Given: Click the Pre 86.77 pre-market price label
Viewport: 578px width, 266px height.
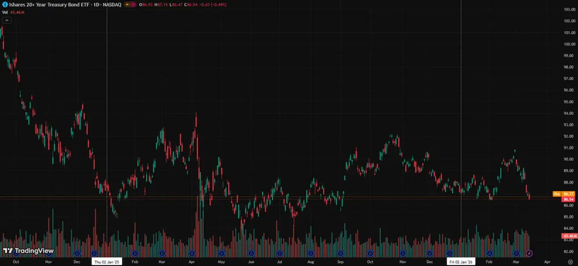Looking at the screenshot, I should [x=563, y=194].
